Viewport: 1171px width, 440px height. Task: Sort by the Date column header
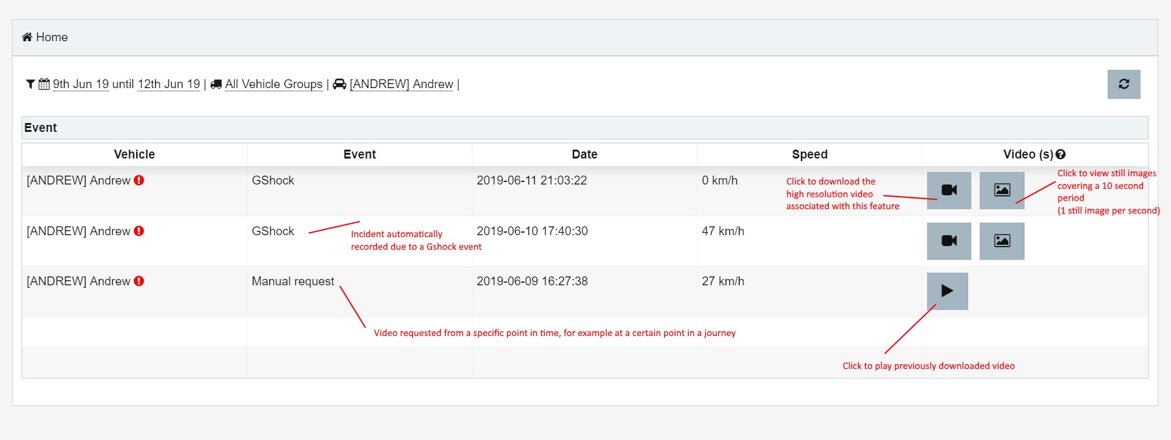584,155
